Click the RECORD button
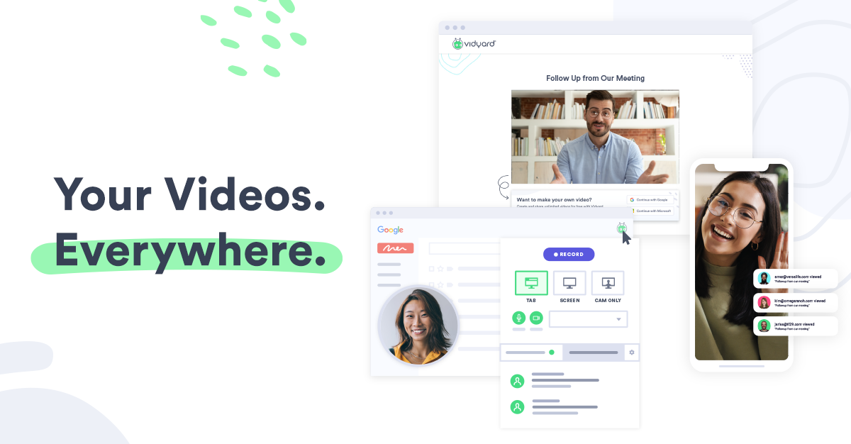 click(569, 254)
